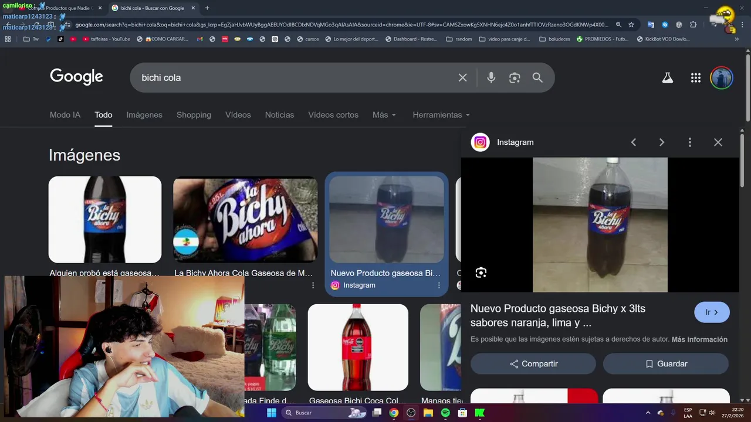Image resolution: width=751 pixels, height=422 pixels.
Task: Click the Guardar button
Action: pyautogui.click(x=666, y=364)
